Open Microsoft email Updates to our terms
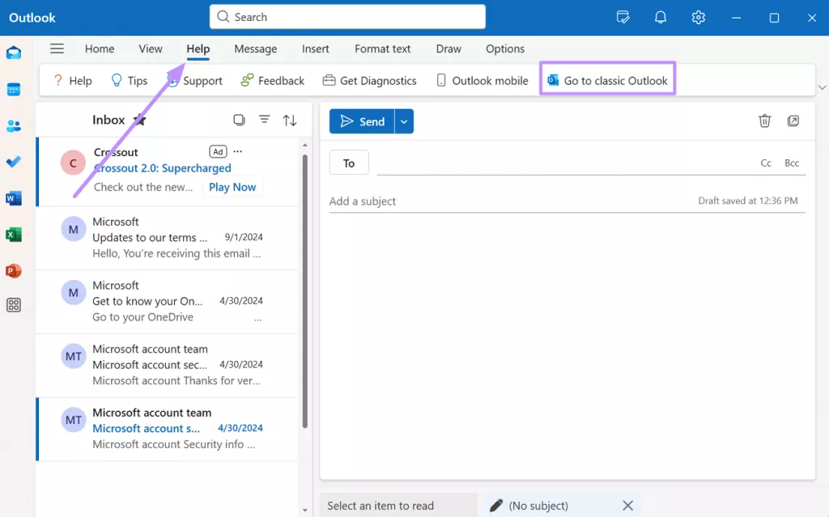Image resolution: width=829 pixels, height=517 pixels. (168, 238)
